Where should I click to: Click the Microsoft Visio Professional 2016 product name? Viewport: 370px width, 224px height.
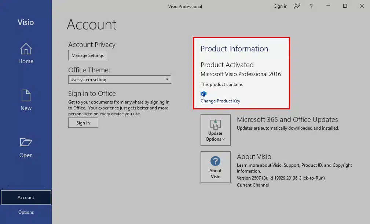pos(241,74)
